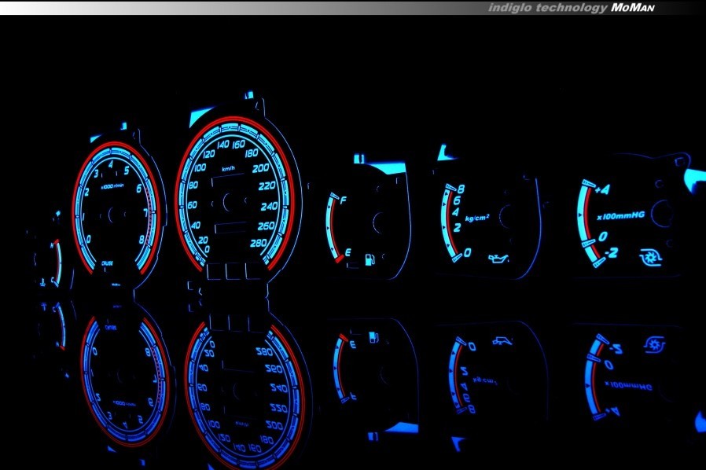Click '160' on the upright speedometer
Viewport: 706px width, 470px height.
click(238, 144)
